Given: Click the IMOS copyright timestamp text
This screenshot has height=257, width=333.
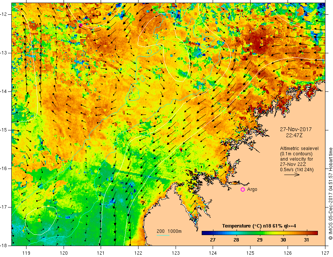Looking at the screenshot, I should (330, 194).
